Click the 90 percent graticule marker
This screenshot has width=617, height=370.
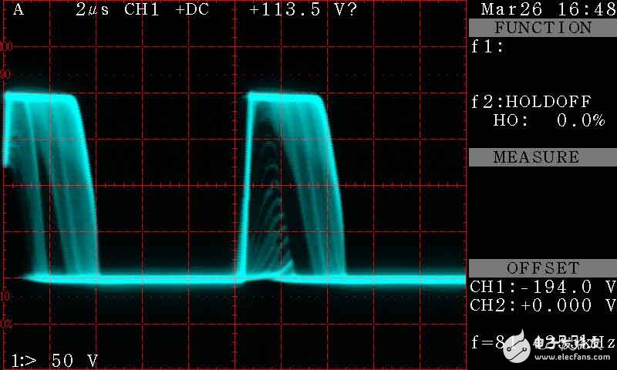(x=5, y=74)
